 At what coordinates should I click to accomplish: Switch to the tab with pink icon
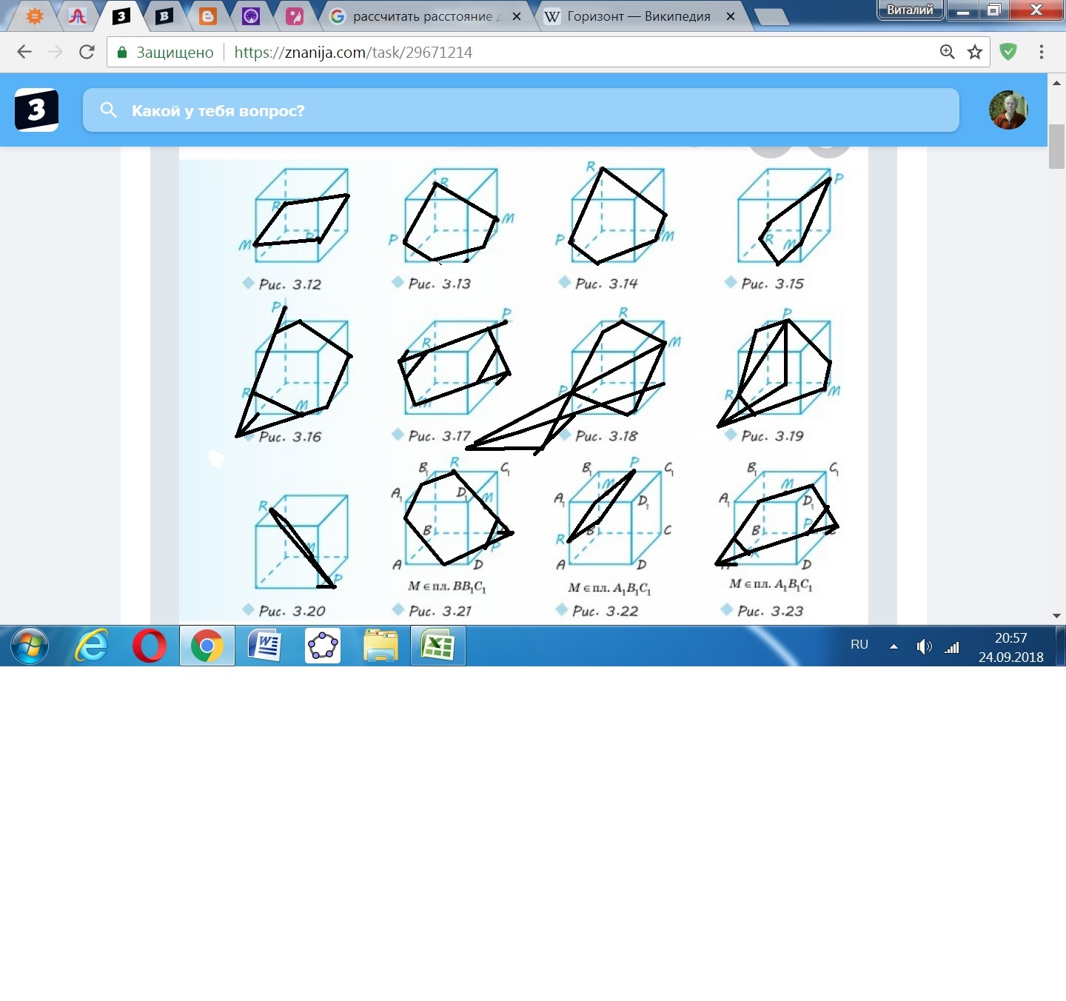click(x=295, y=16)
